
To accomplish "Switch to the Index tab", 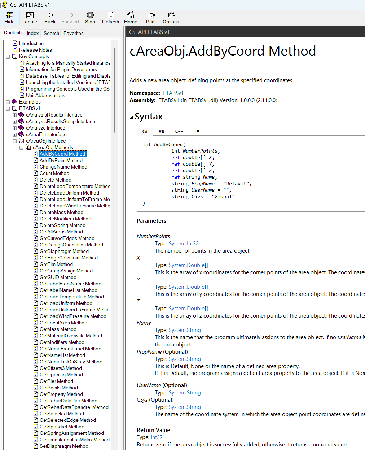I will click(x=33, y=33).
